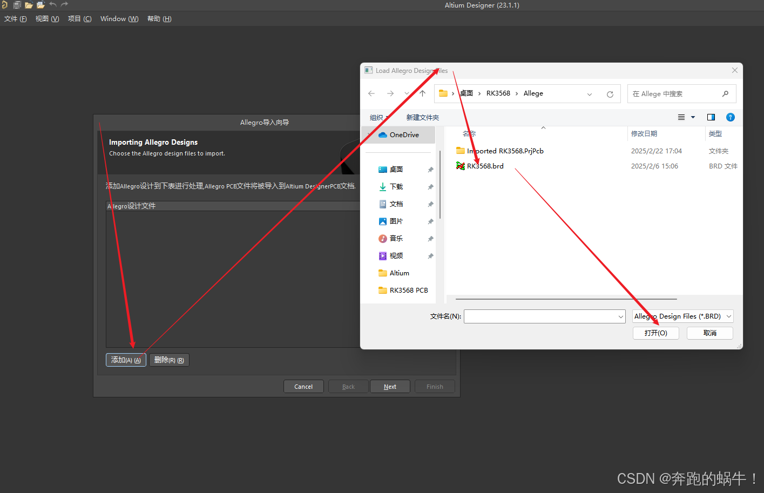
Task: Open the 文件 (F) menu
Action: tap(16, 19)
